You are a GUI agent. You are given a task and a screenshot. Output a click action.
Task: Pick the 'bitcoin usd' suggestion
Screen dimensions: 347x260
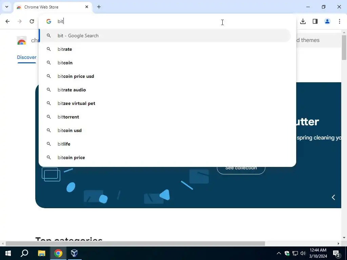click(165, 130)
